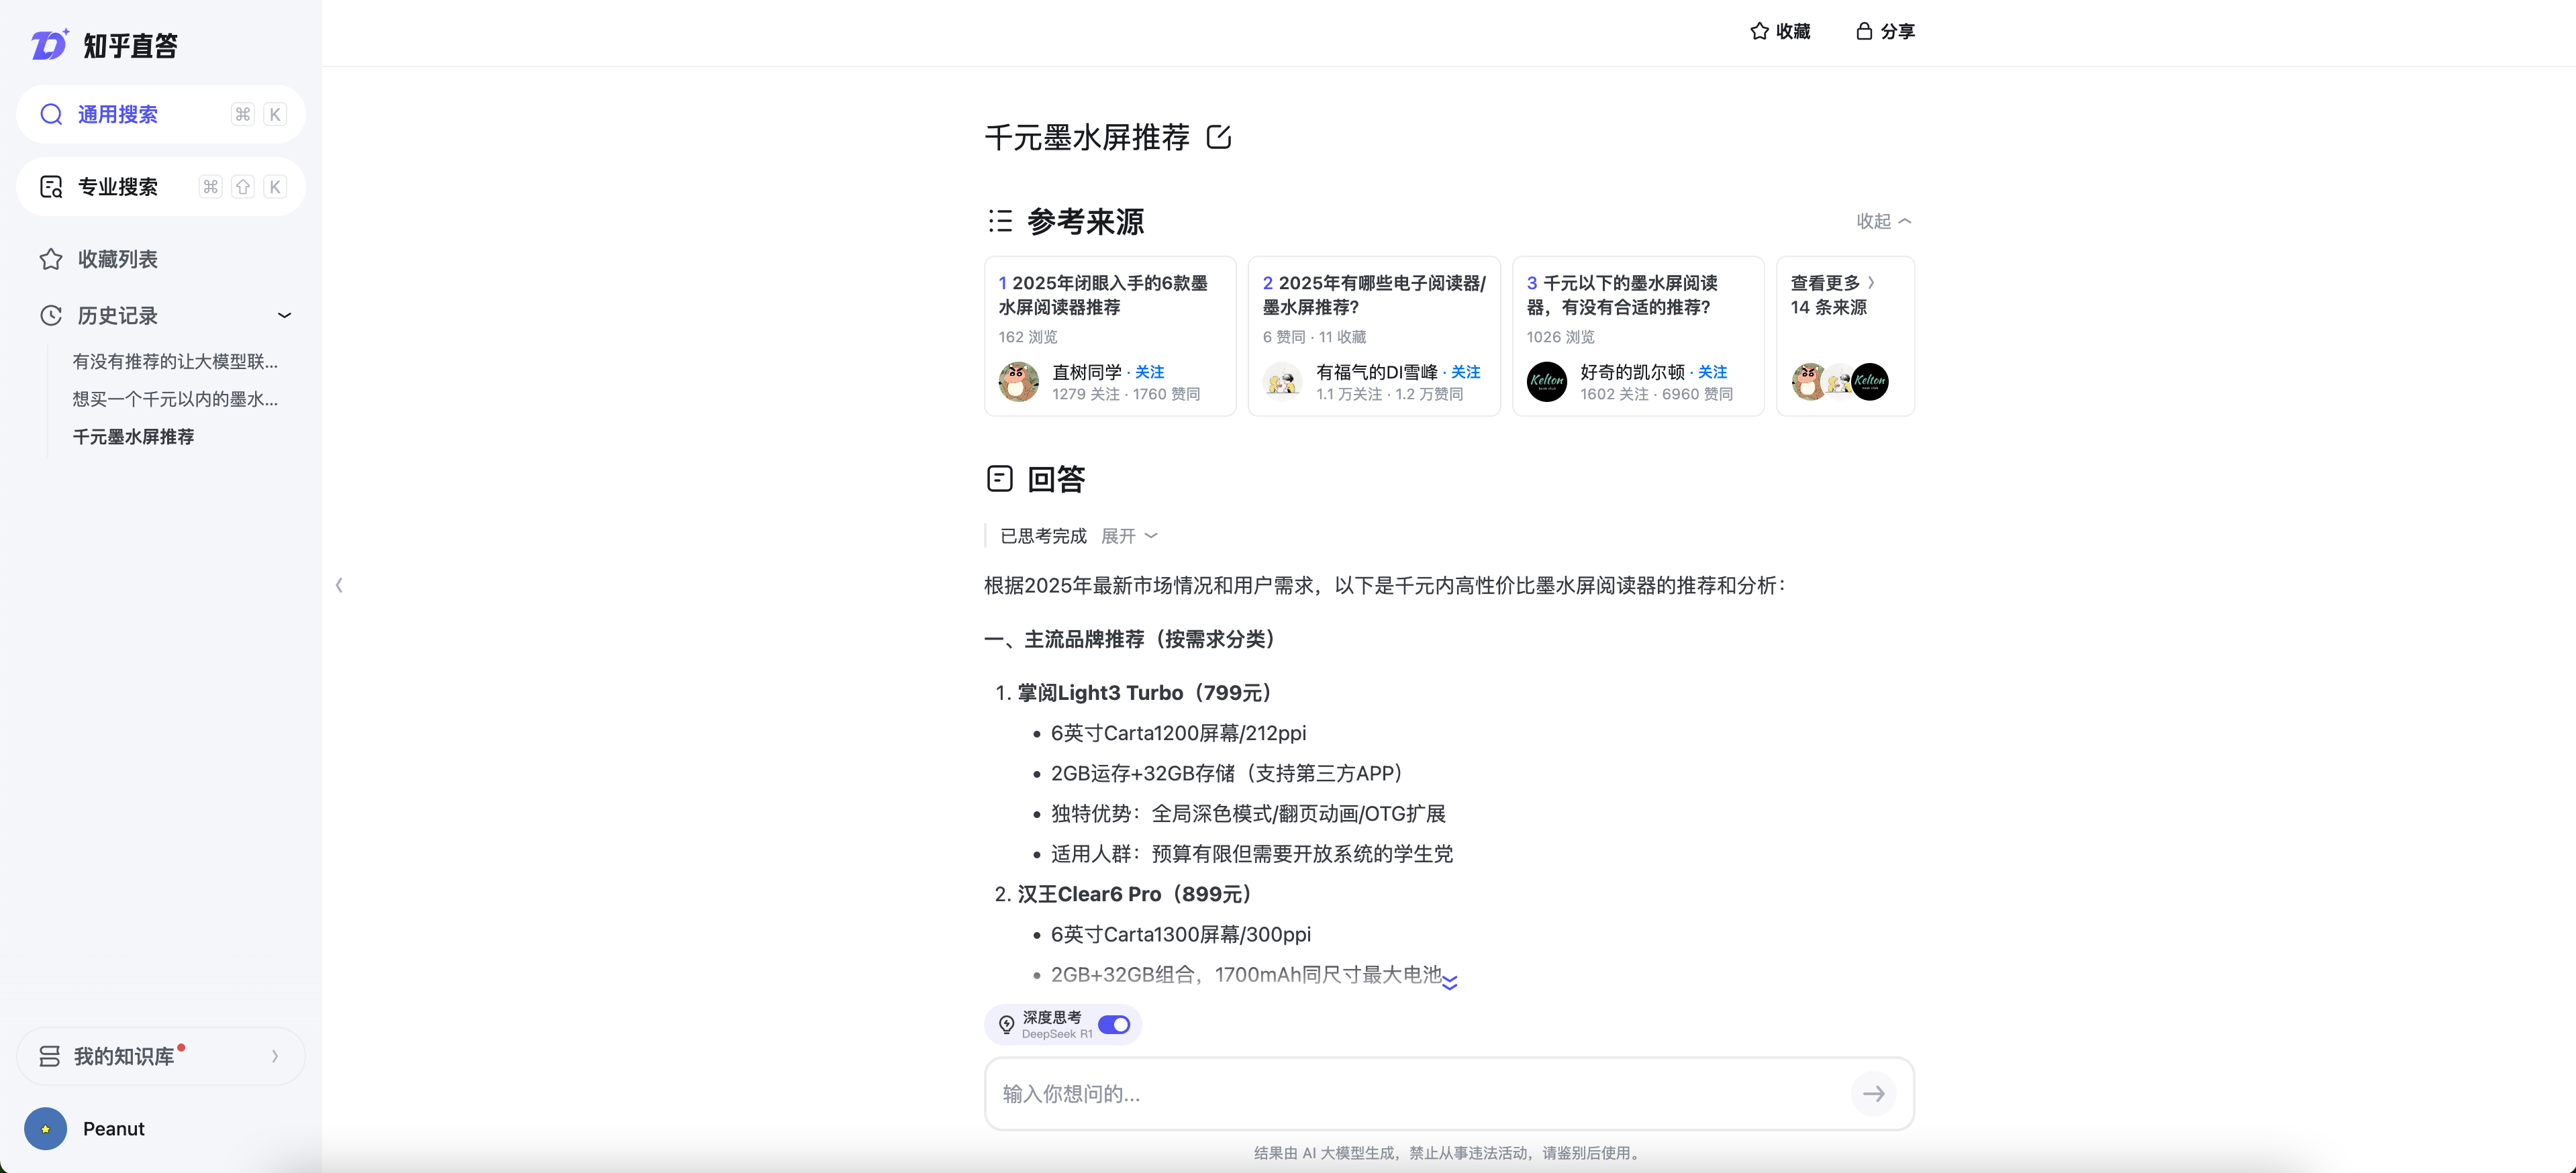The height and width of the screenshot is (1173, 2576).
Task: Open the 收藏列表 favorites list
Action: [x=117, y=259]
